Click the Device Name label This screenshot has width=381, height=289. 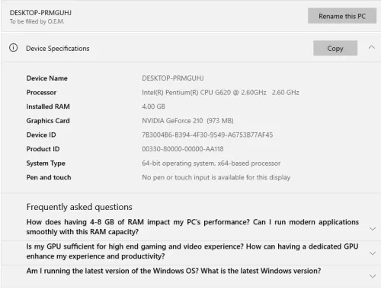(47, 78)
